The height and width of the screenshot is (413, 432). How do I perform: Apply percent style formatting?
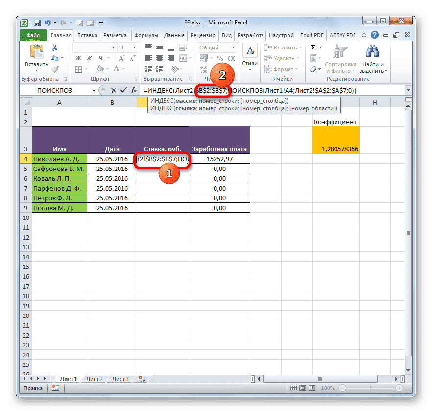219,58
